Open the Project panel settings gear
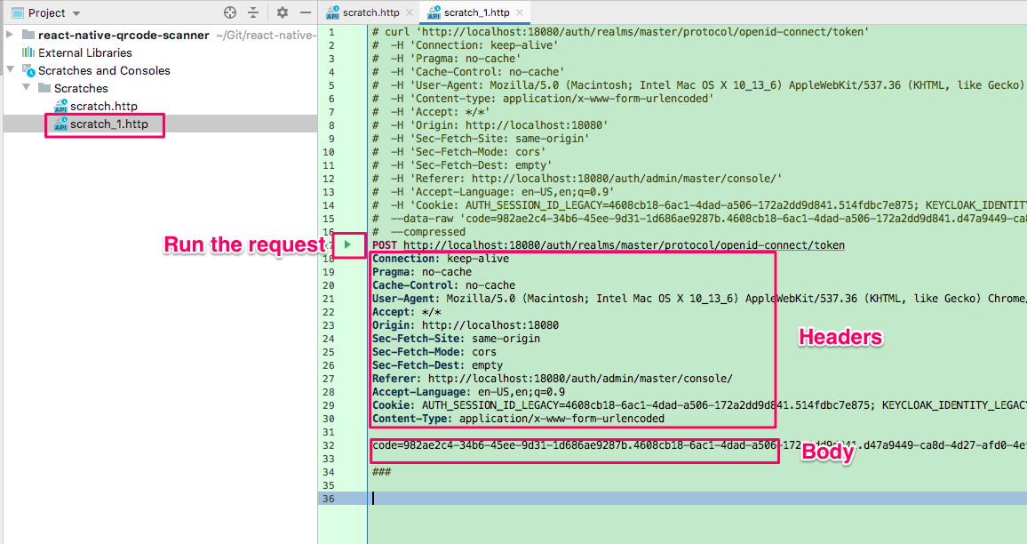 [x=283, y=12]
